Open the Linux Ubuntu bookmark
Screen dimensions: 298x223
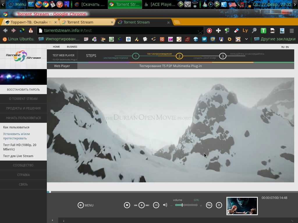18,39
